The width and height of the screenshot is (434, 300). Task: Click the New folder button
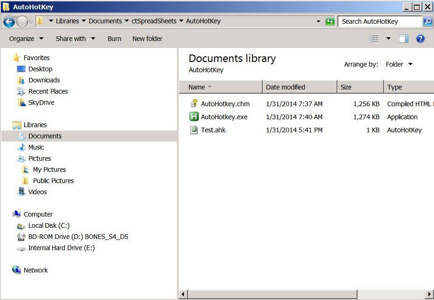coord(147,39)
